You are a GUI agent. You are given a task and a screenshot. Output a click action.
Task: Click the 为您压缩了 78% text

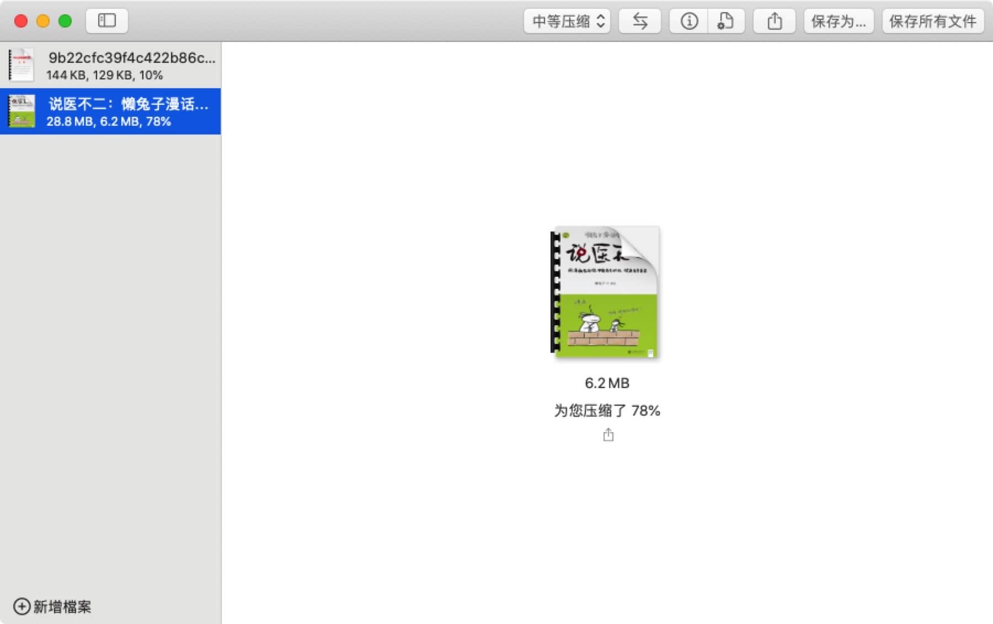click(607, 411)
